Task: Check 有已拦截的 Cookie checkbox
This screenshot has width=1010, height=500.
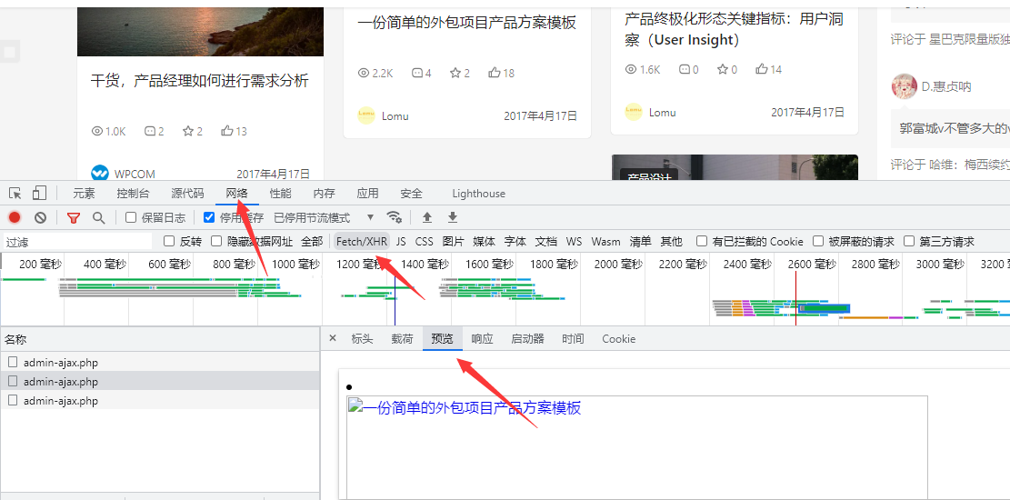Action: 702,241
